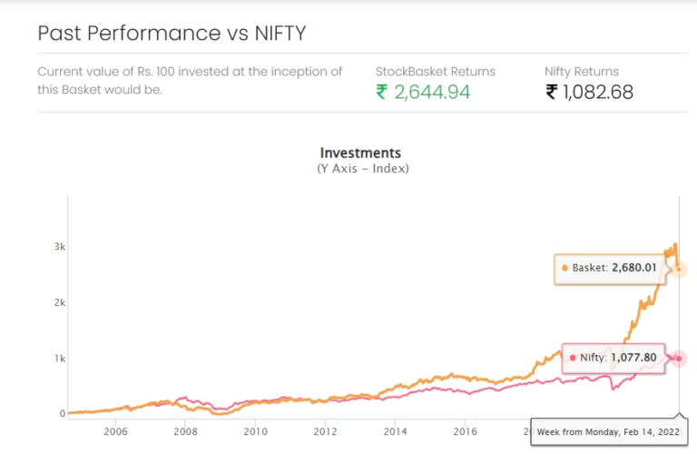Click the 2010 x-axis label

[255, 431]
